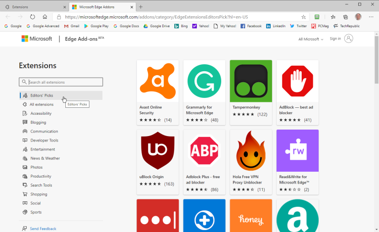Open the Gmail bookmark

72,26
